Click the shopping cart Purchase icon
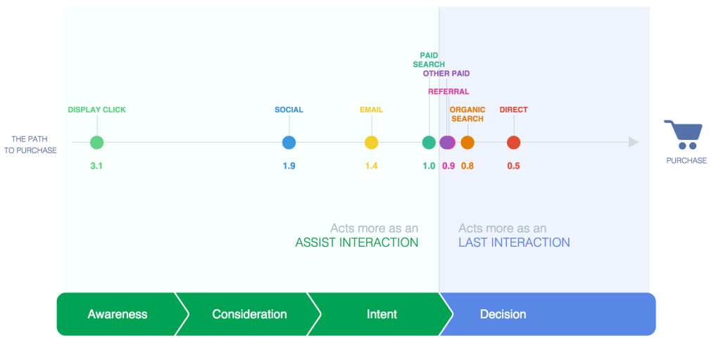Image resolution: width=721 pixels, height=350 pixels. coord(683,134)
